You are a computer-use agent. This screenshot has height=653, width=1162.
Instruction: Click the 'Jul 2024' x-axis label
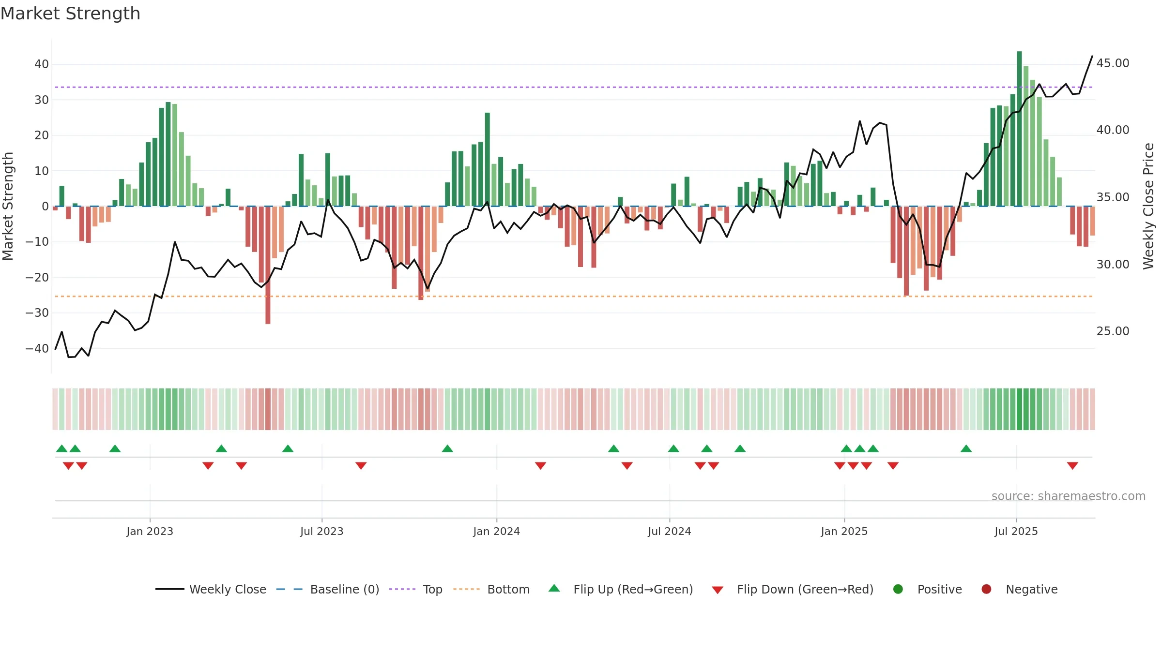[x=670, y=531]
